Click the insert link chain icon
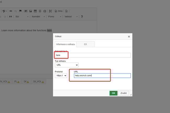 11,11
